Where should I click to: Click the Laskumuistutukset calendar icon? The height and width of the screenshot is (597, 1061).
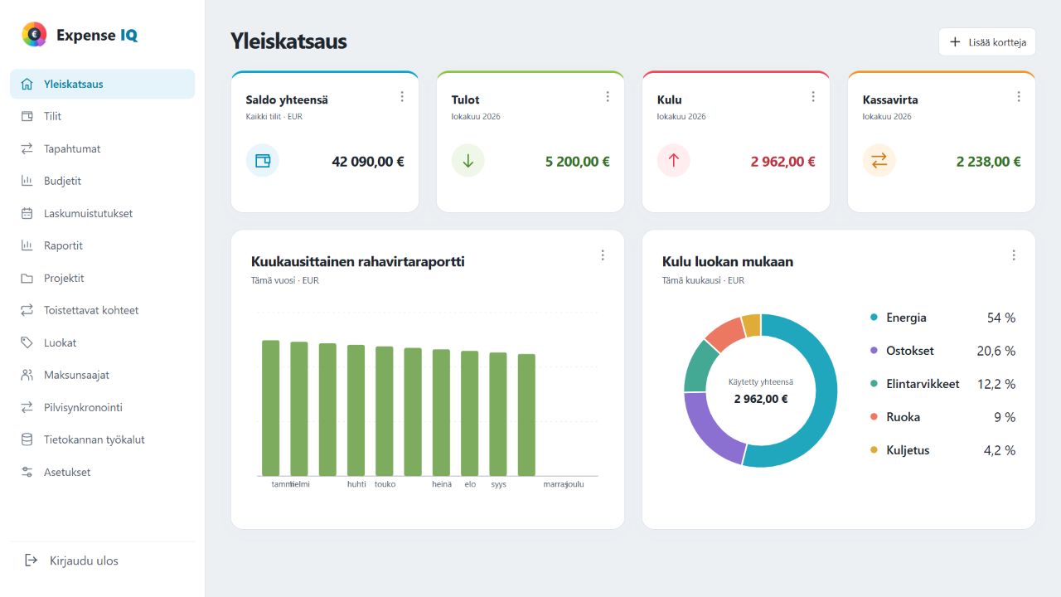[x=27, y=213]
